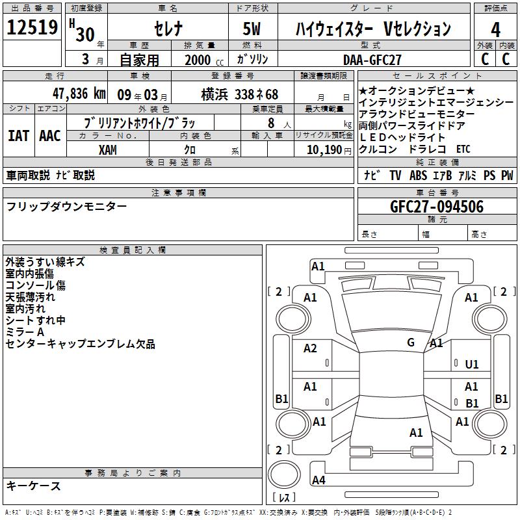Select grade text ハイウェイスター Vセレクション
520x520 pixels.
[x=373, y=29]
